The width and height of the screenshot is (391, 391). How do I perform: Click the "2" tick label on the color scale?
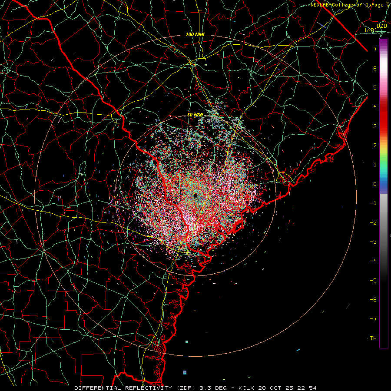[375, 146]
